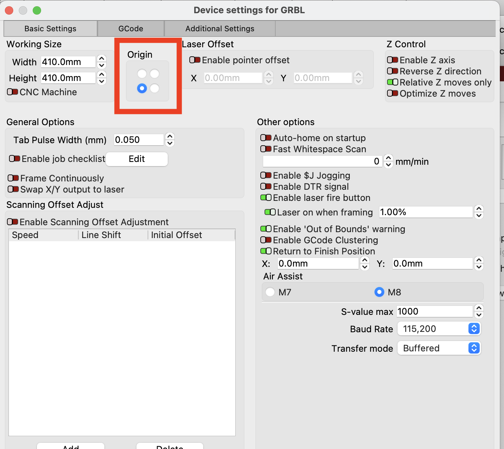
Task: Increase Laser on when framing percentage
Action: 479,209
